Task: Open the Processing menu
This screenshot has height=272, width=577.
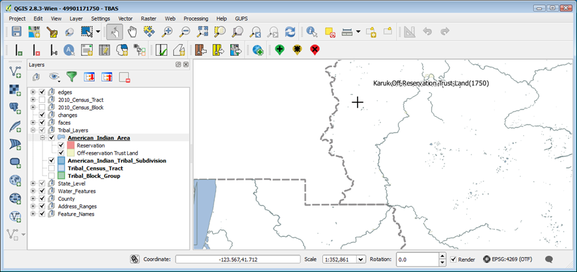Action: tap(195, 19)
